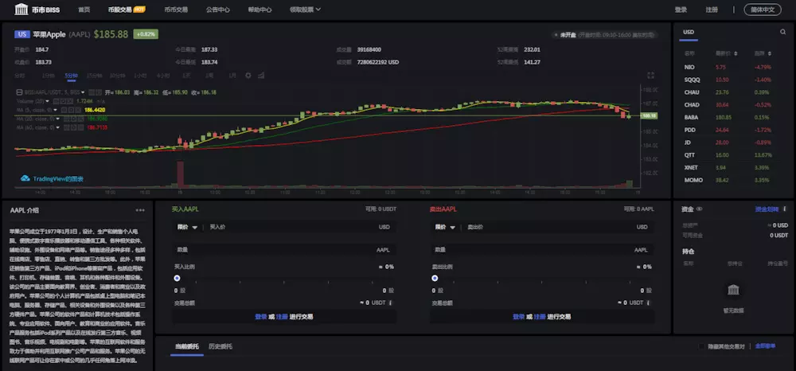Expand the MA (60, close, 0) dropdown arrow
796x371 pixels.
click(57, 127)
